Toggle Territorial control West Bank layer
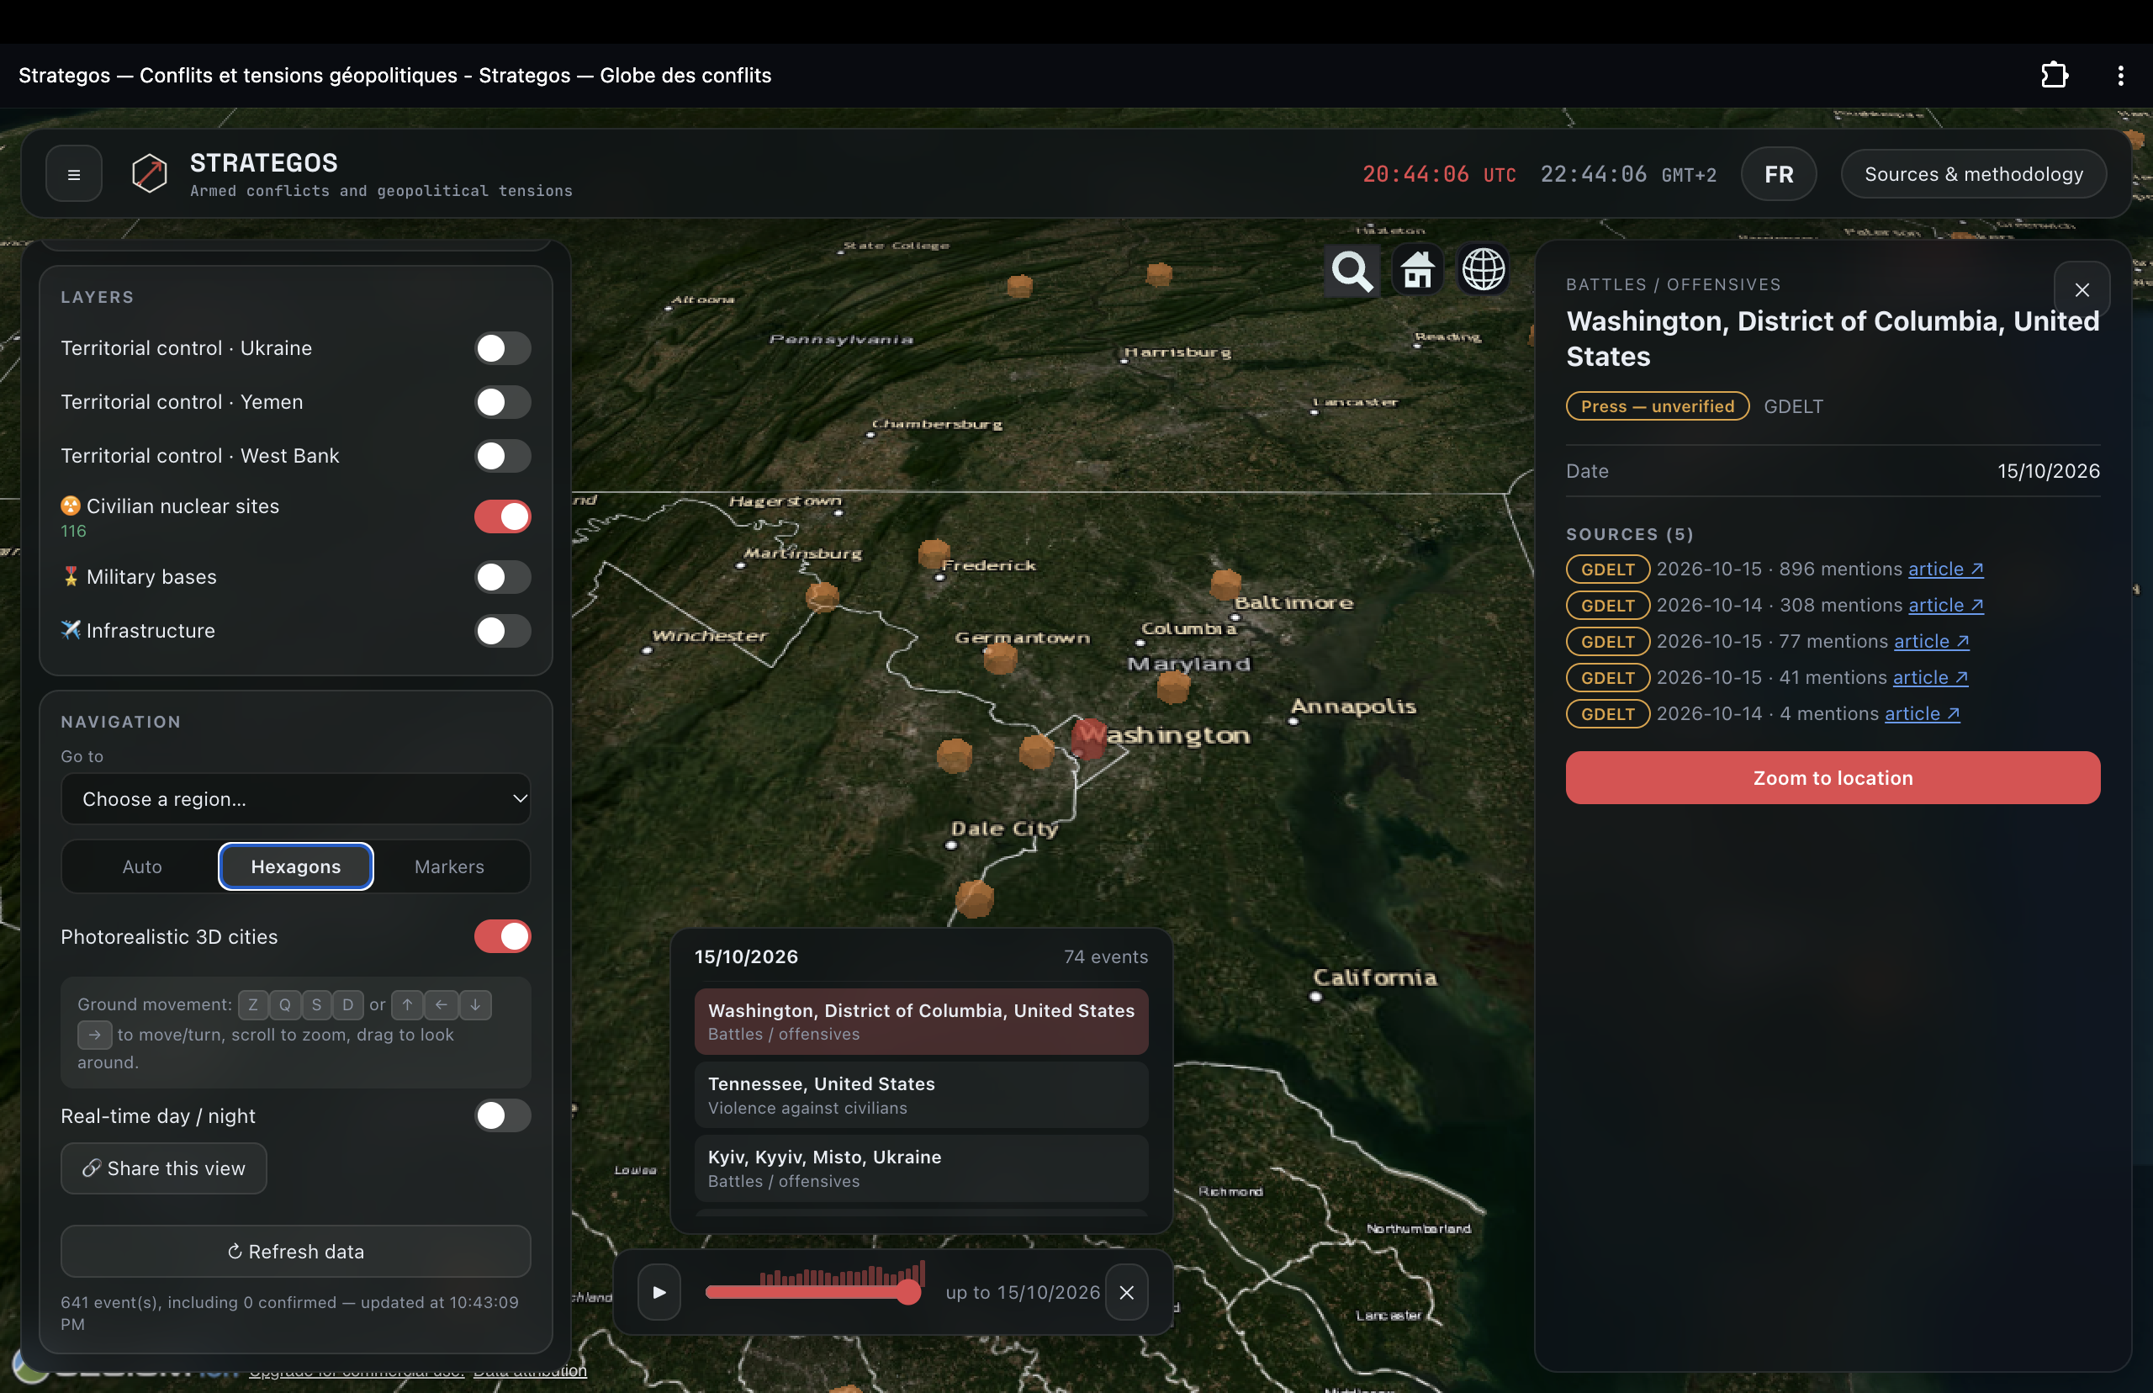2153x1393 pixels. [503, 456]
